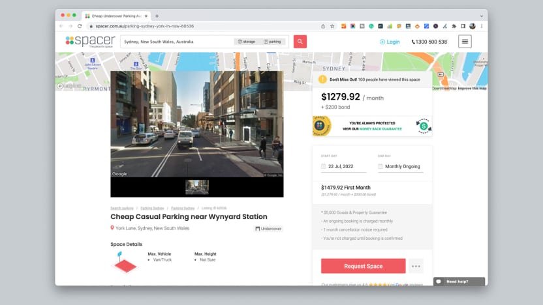The height and width of the screenshot is (305, 543).
Task: Click end day calendar icon
Action: click(380, 166)
